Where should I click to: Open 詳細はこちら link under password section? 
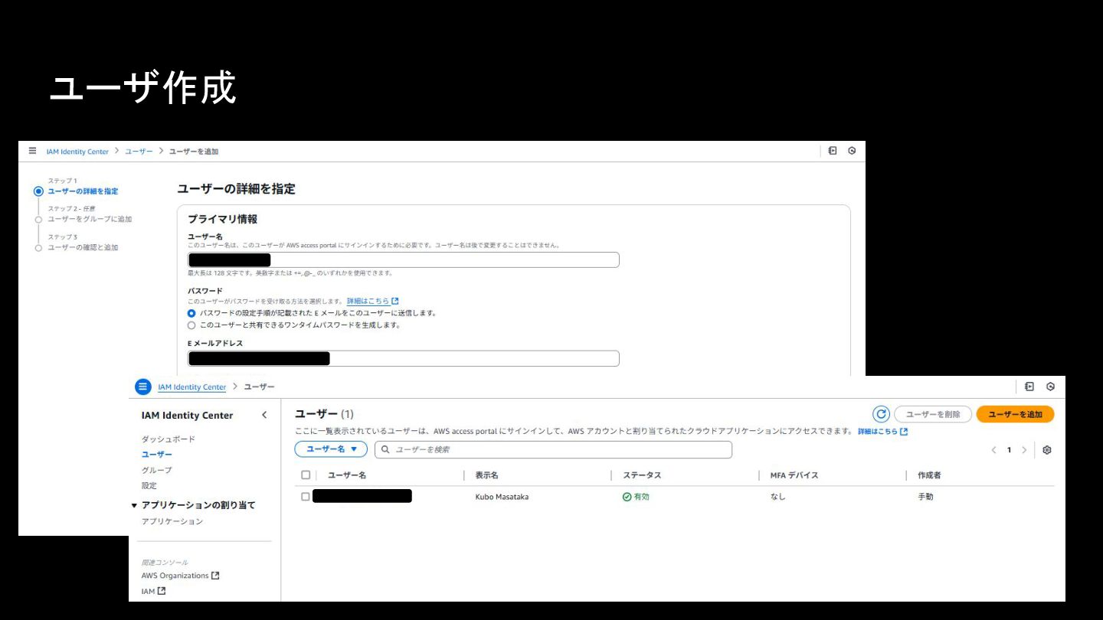[372, 302]
